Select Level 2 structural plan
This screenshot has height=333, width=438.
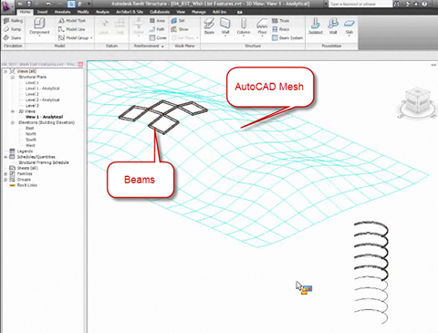click(32, 94)
